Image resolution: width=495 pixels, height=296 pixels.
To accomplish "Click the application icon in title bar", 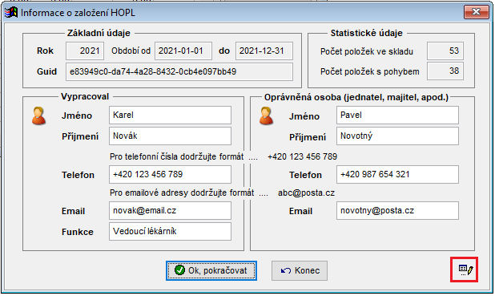I will [x=11, y=13].
